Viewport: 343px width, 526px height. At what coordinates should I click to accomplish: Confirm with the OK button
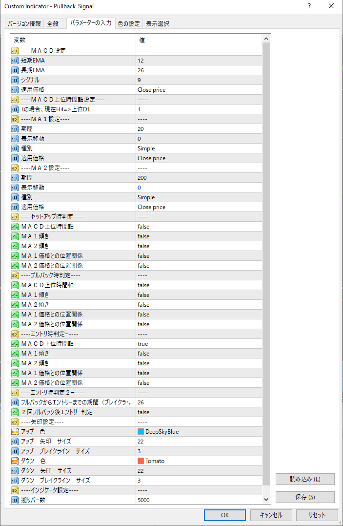click(224, 515)
